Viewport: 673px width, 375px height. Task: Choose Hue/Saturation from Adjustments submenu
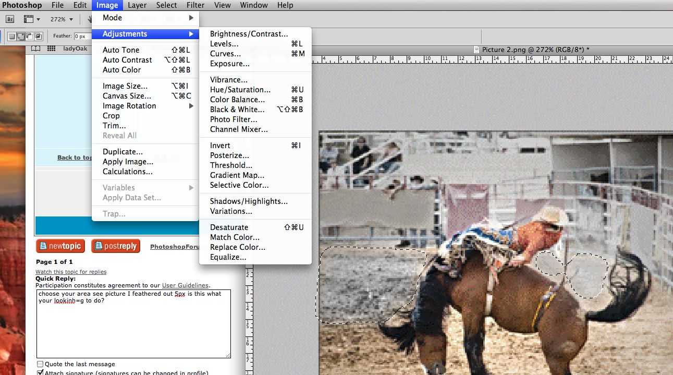click(x=240, y=90)
